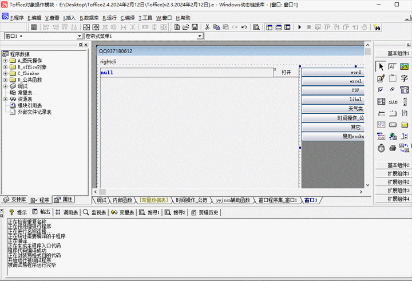The width and height of the screenshot is (412, 281).
Task: Select the radio button component in palette
Action: point(393,90)
